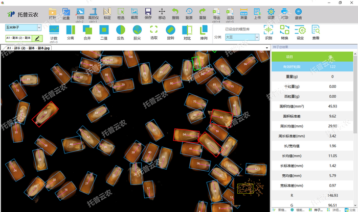Activate the 移动 (Move) tool
This screenshot has width=358, height=212.
click(x=162, y=12)
